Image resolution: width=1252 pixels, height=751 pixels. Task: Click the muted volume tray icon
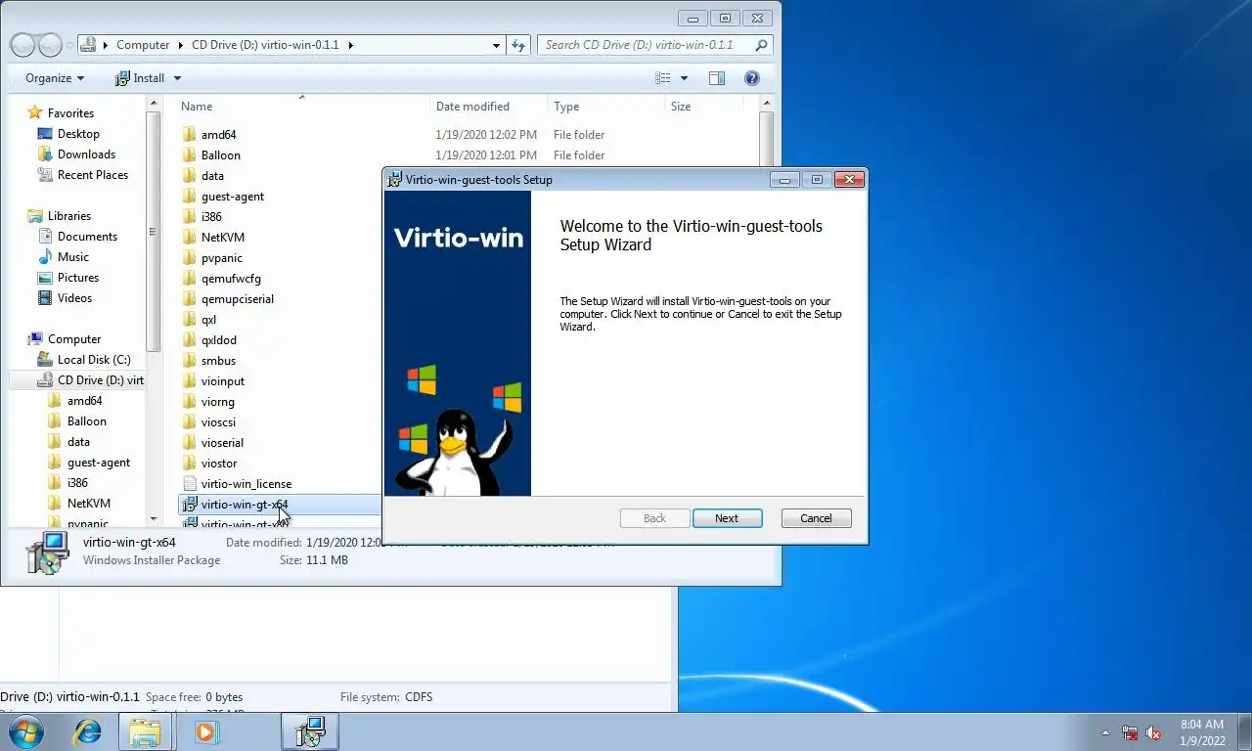tap(1153, 732)
